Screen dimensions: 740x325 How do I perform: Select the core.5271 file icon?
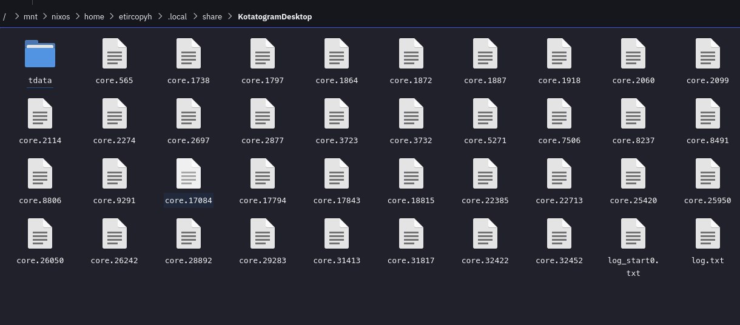(485, 113)
